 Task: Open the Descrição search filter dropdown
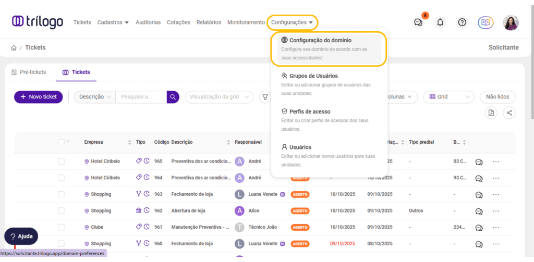pyautogui.click(x=95, y=97)
